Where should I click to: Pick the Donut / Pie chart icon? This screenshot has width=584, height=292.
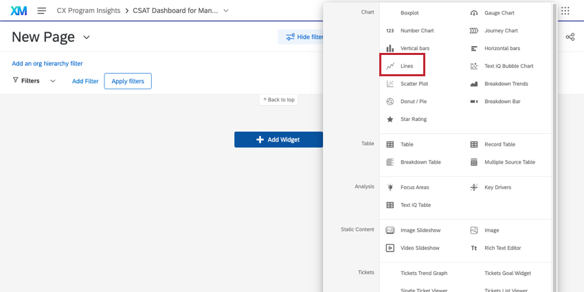point(390,102)
